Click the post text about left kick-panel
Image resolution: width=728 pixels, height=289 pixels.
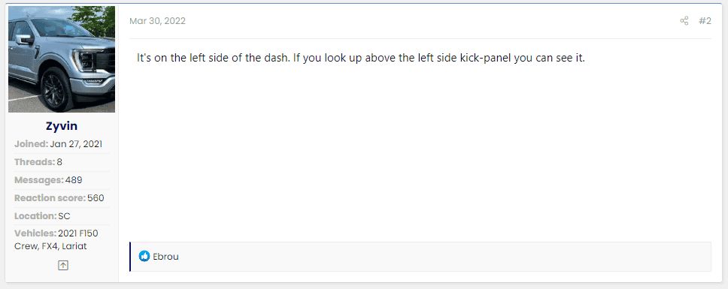click(361, 59)
